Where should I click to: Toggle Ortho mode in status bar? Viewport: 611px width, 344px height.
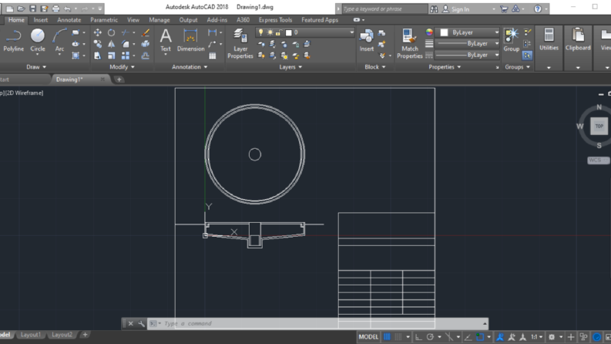(418, 337)
